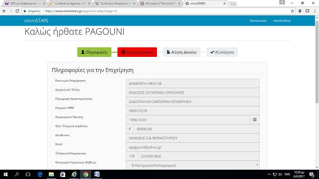Screen dimensions: 319x179
Task: Open the Windows Store taskbar icon
Action: (63, 174)
